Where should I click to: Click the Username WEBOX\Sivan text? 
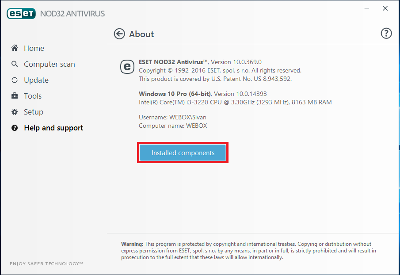pos(172,117)
